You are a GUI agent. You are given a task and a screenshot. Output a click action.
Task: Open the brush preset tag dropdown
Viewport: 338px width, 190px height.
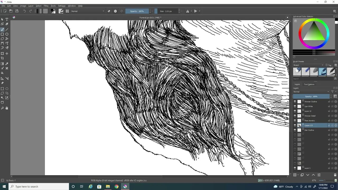click(x=308, y=65)
